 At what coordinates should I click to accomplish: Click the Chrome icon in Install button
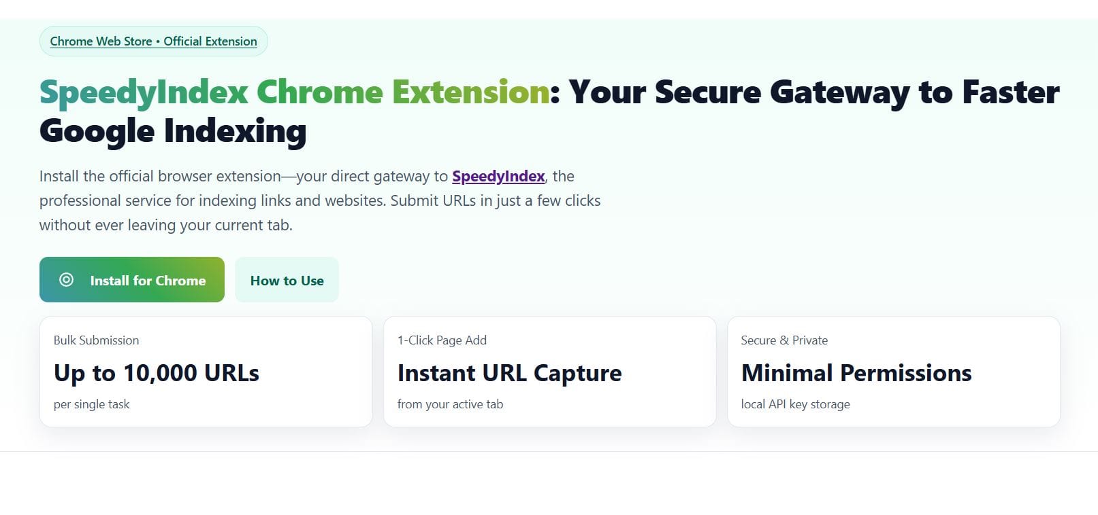66,280
